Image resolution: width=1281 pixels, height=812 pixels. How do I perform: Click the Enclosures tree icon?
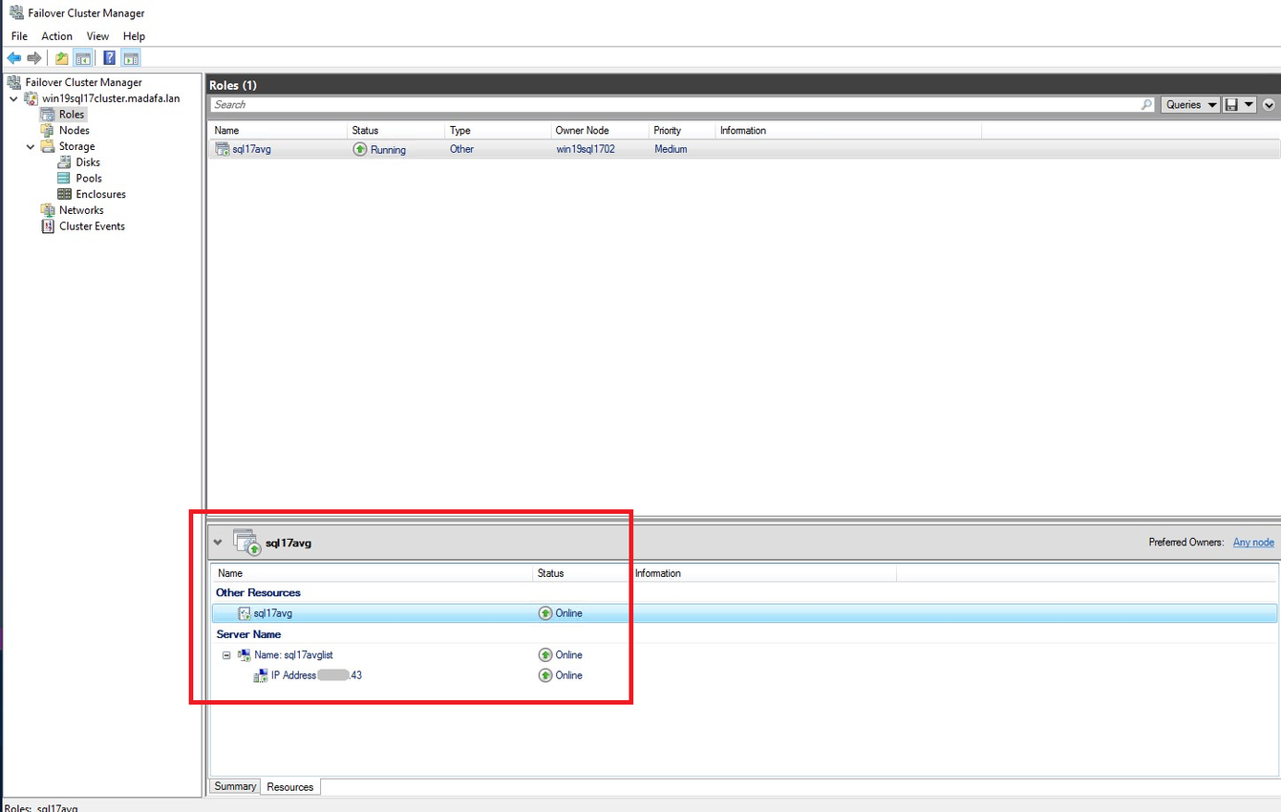point(64,194)
